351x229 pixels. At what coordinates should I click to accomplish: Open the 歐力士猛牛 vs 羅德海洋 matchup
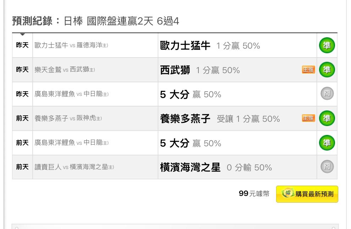click(71, 45)
